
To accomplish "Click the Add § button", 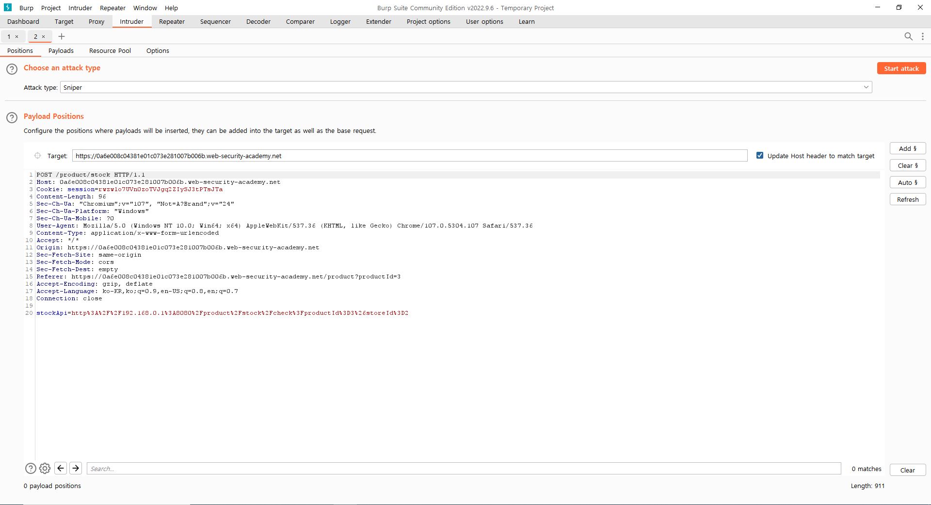I will (908, 148).
